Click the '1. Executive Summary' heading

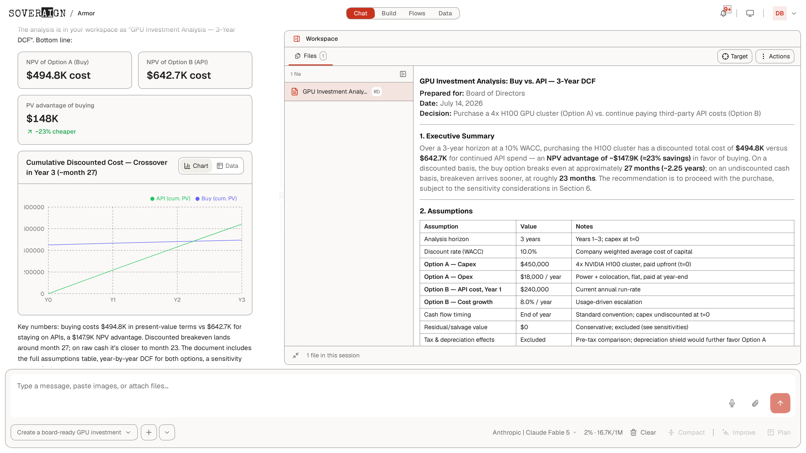click(457, 136)
